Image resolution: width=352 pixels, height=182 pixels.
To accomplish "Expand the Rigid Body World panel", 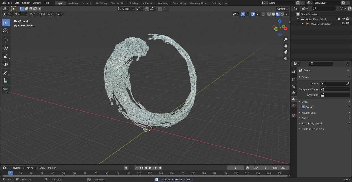I will click(x=312, y=123).
